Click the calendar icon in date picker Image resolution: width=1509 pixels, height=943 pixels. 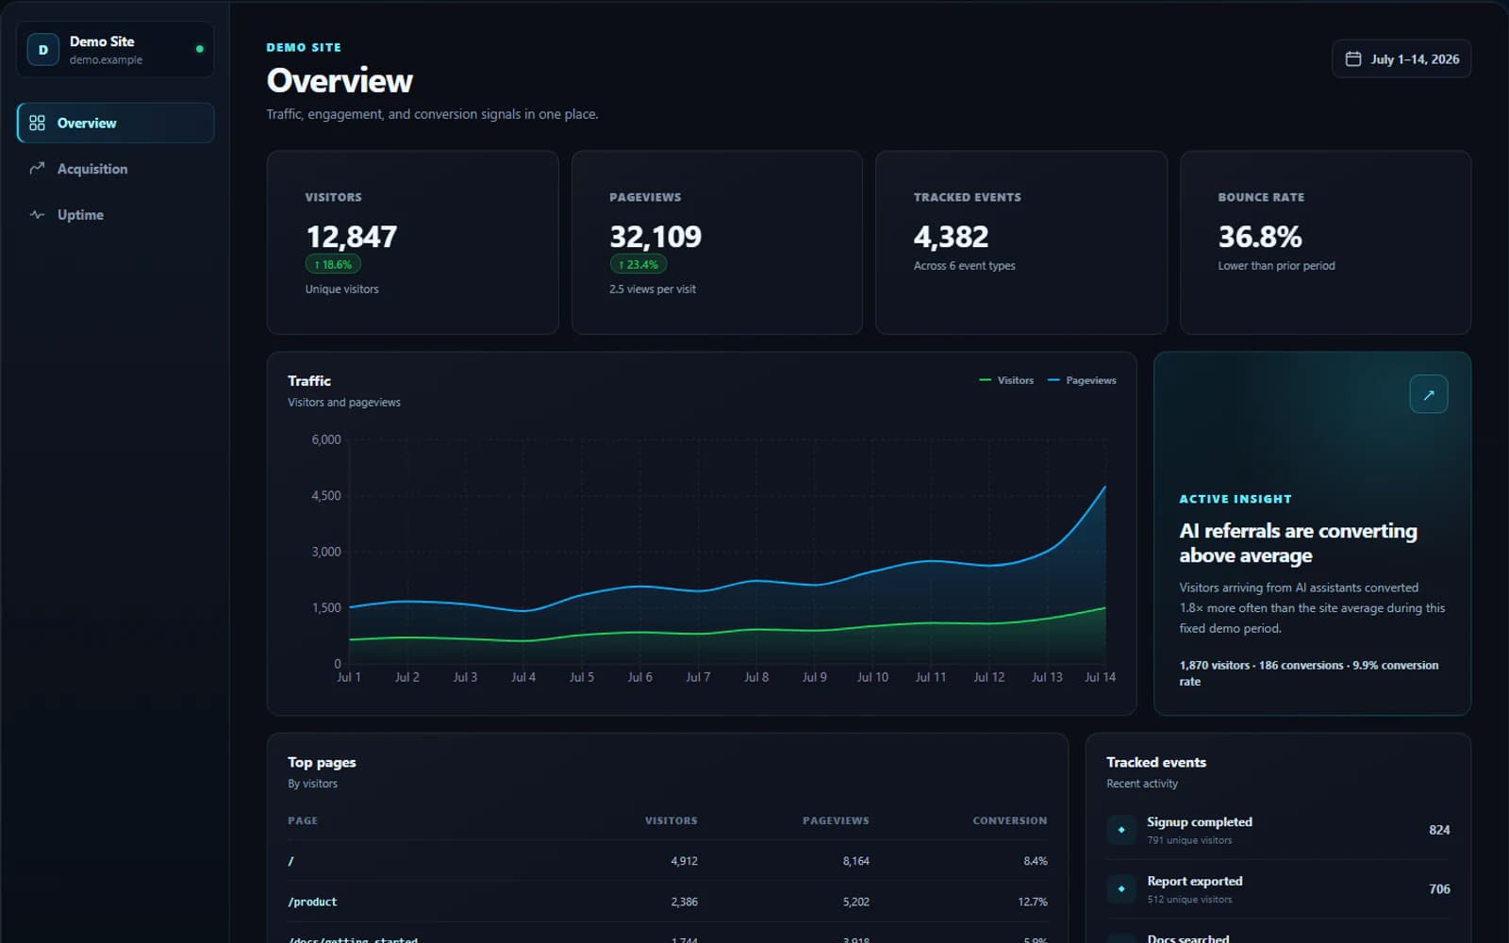click(x=1352, y=58)
